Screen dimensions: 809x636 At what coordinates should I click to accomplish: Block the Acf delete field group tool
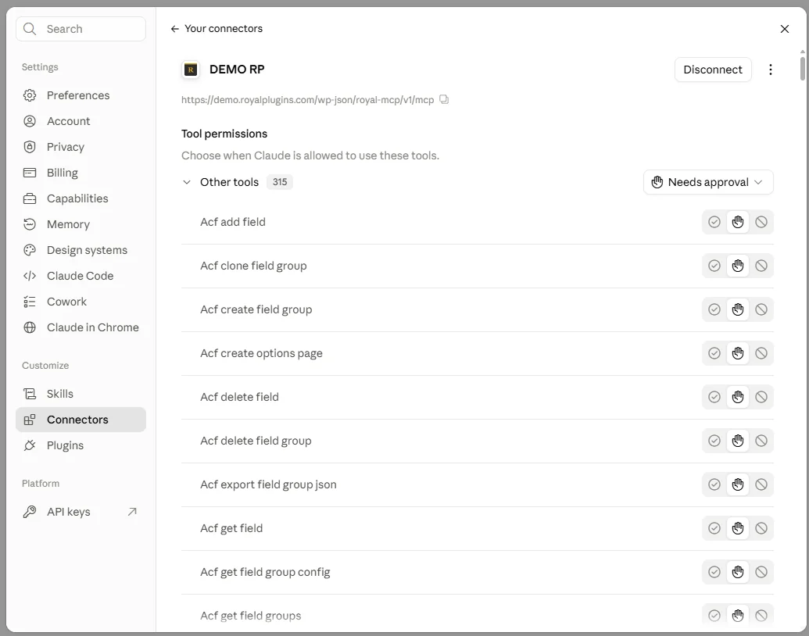(761, 441)
